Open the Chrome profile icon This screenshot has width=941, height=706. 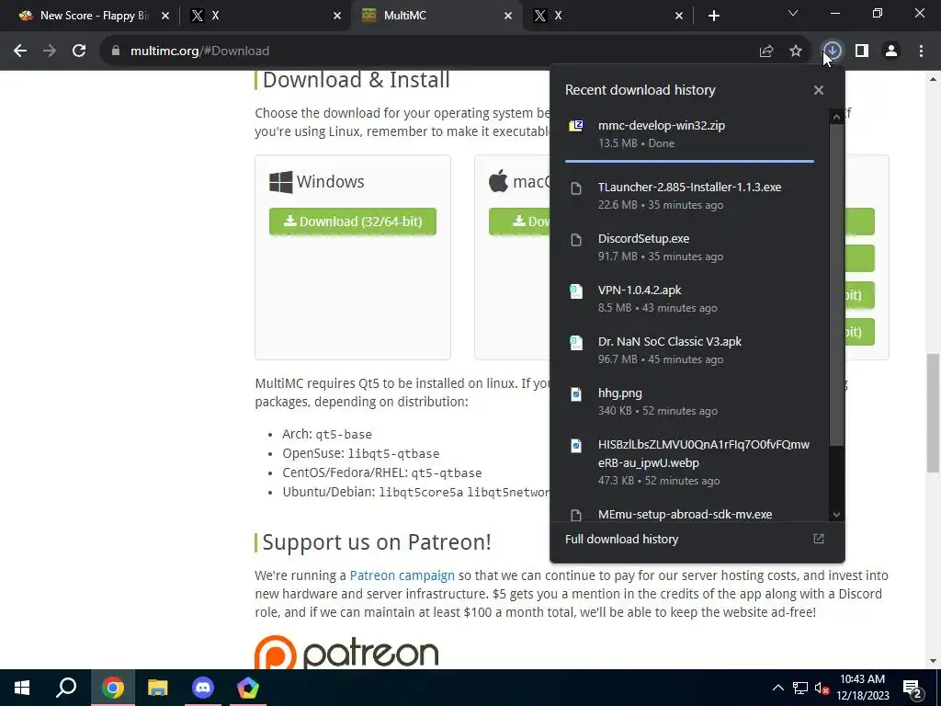[891, 51]
